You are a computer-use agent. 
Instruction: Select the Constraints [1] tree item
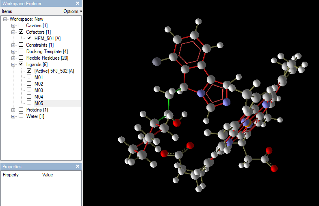tap(40, 45)
